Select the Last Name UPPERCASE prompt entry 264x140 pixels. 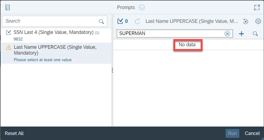[x=55, y=50]
